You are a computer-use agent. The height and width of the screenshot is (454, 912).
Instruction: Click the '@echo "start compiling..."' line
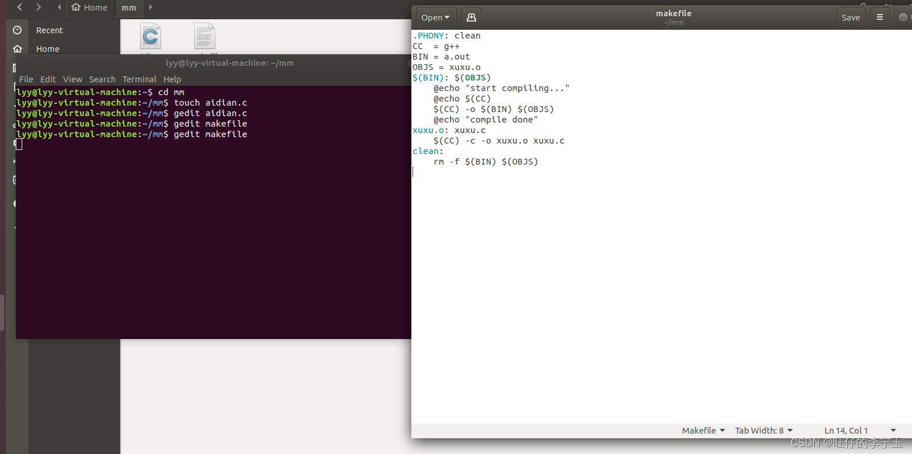coord(501,88)
